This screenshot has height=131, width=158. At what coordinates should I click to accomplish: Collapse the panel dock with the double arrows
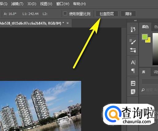pos(135,21)
